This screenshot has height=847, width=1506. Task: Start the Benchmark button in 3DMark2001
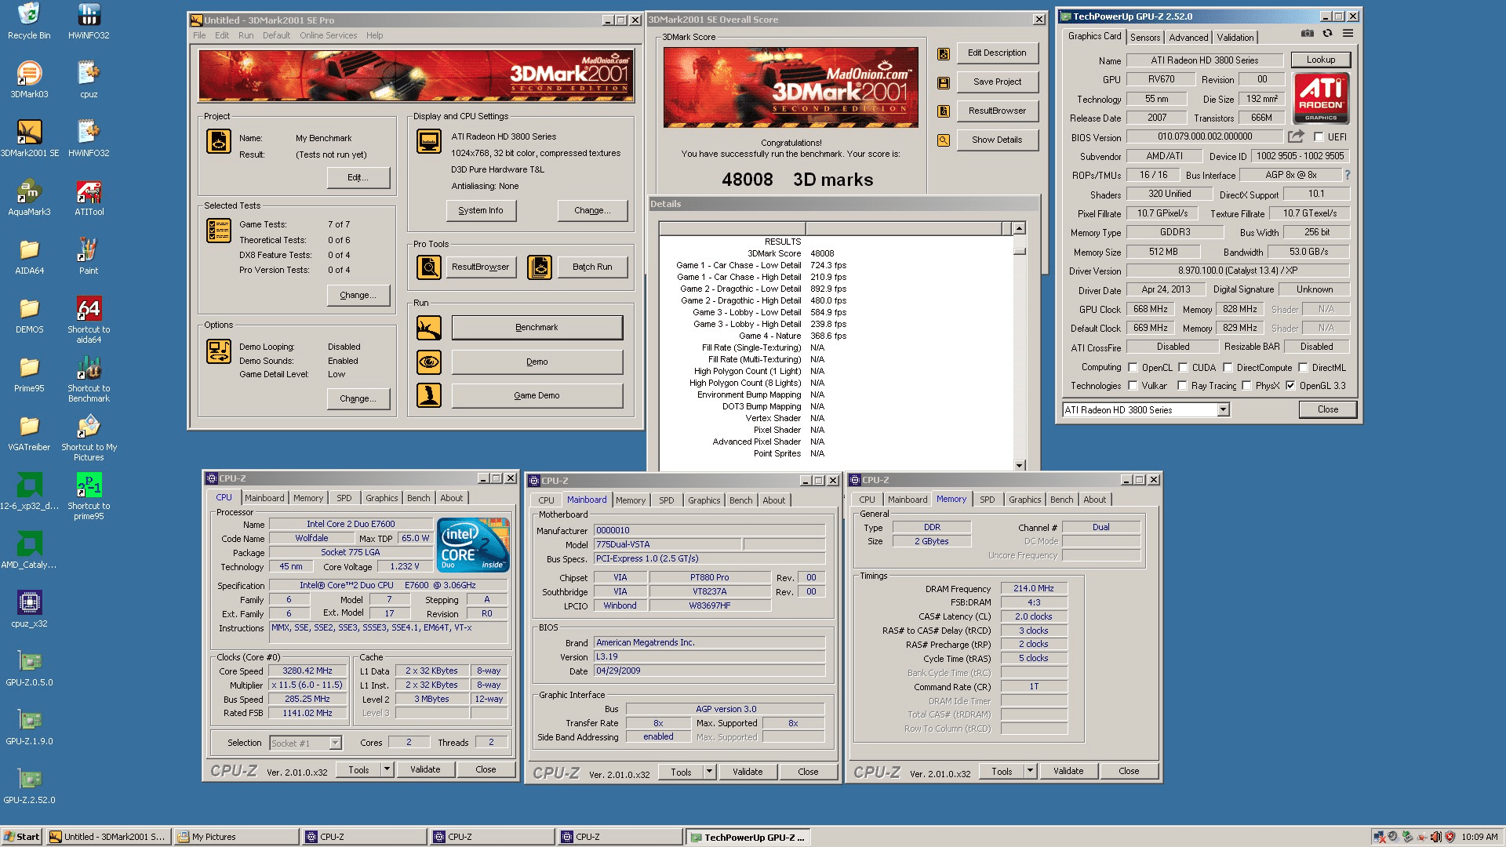click(x=537, y=328)
